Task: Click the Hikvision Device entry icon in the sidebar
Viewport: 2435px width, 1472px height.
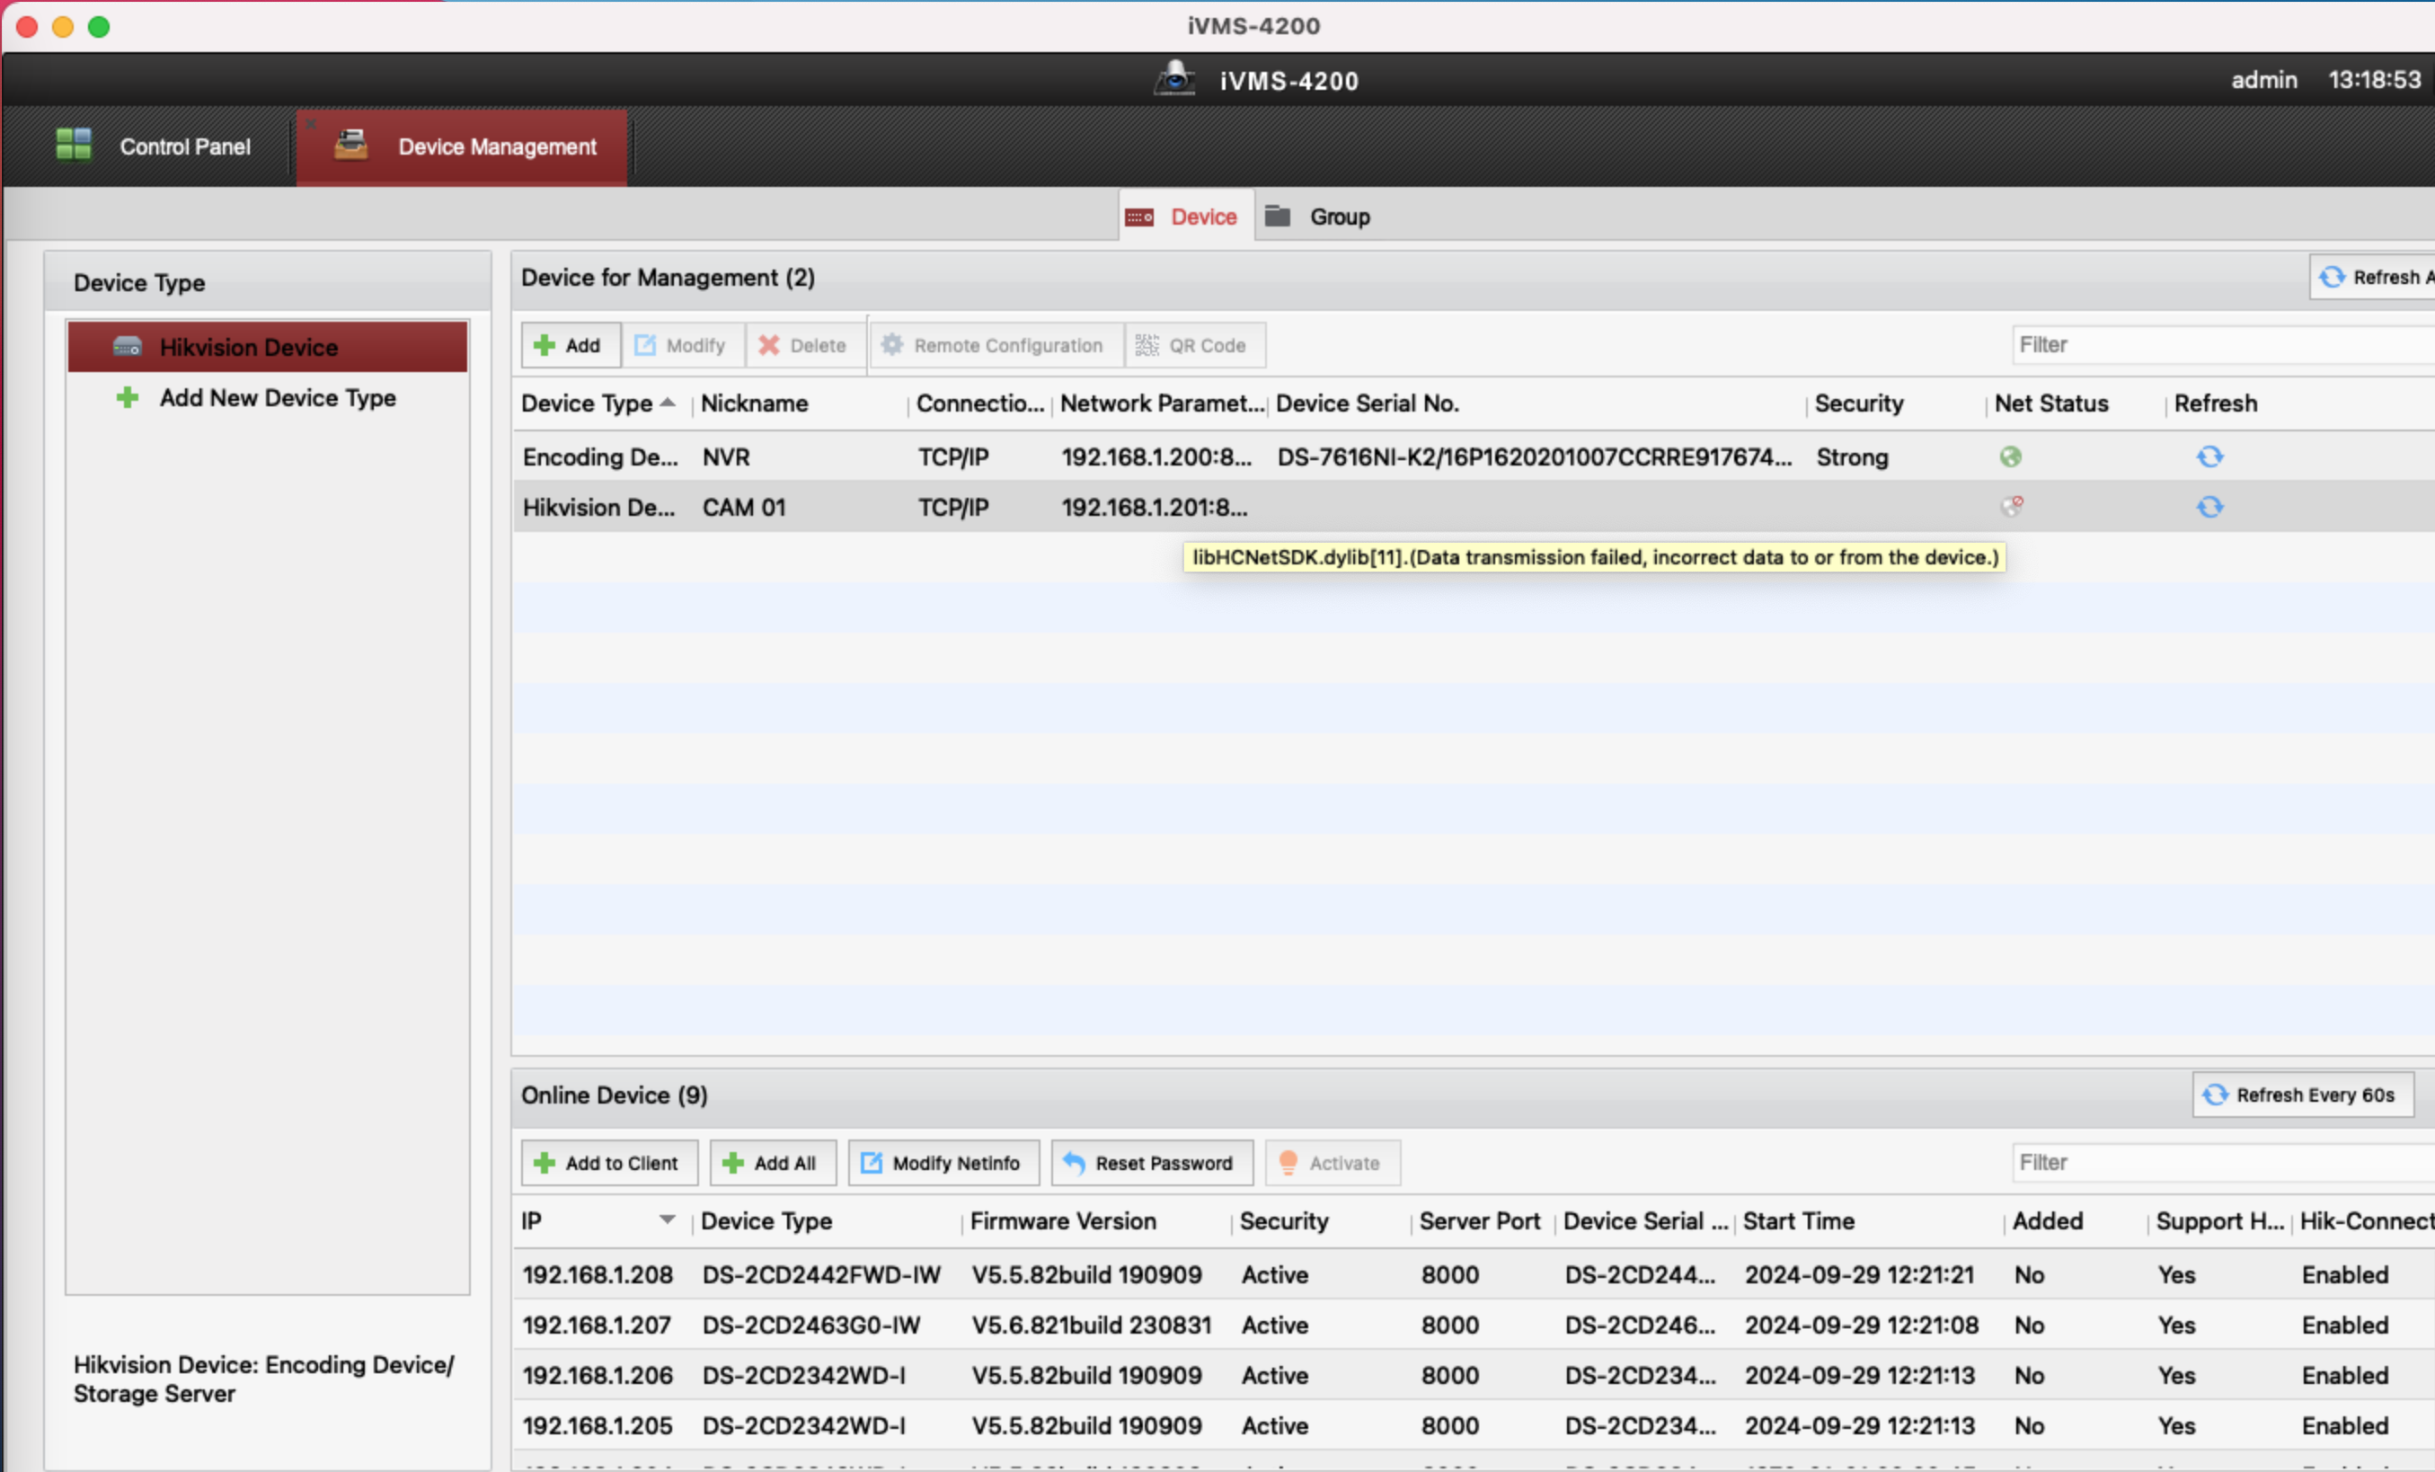Action: point(128,347)
